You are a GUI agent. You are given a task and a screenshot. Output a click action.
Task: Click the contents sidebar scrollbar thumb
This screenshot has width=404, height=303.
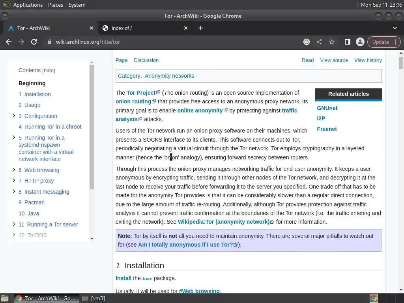pos(92,127)
